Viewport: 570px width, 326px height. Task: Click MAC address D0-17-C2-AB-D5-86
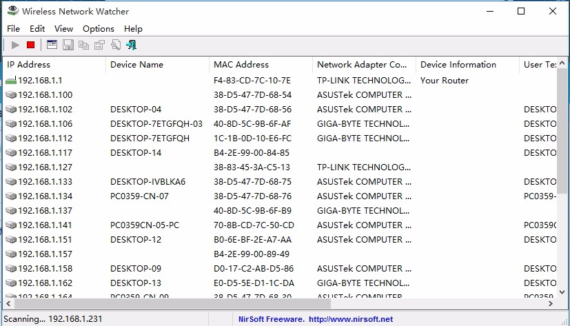coord(254,269)
